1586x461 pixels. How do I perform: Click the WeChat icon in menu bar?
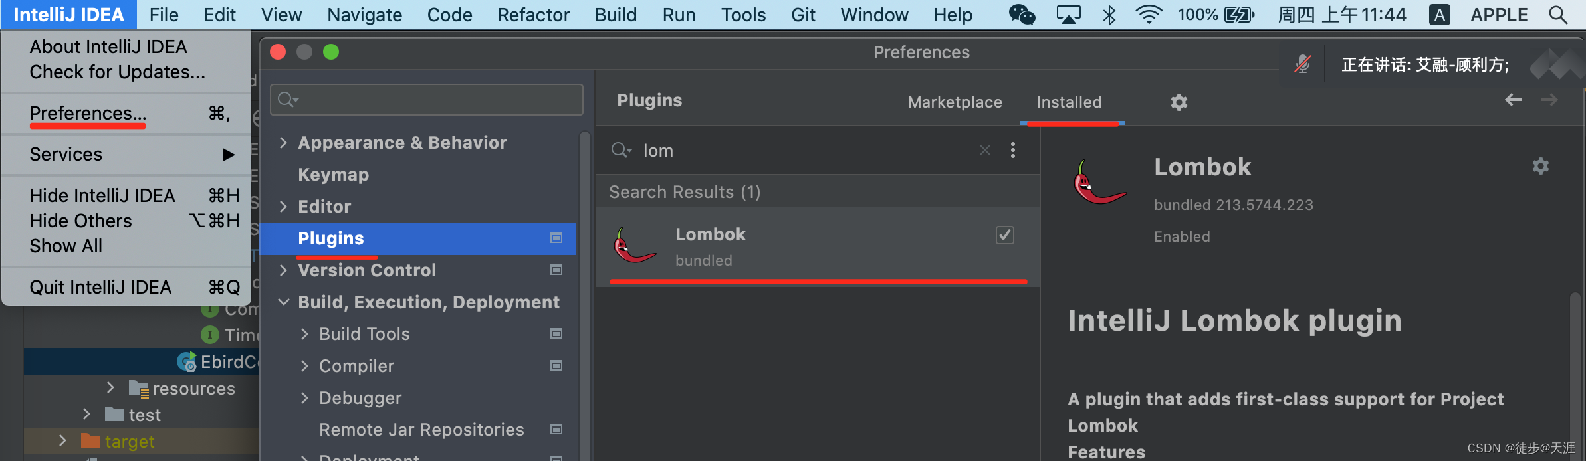[x=1022, y=15]
